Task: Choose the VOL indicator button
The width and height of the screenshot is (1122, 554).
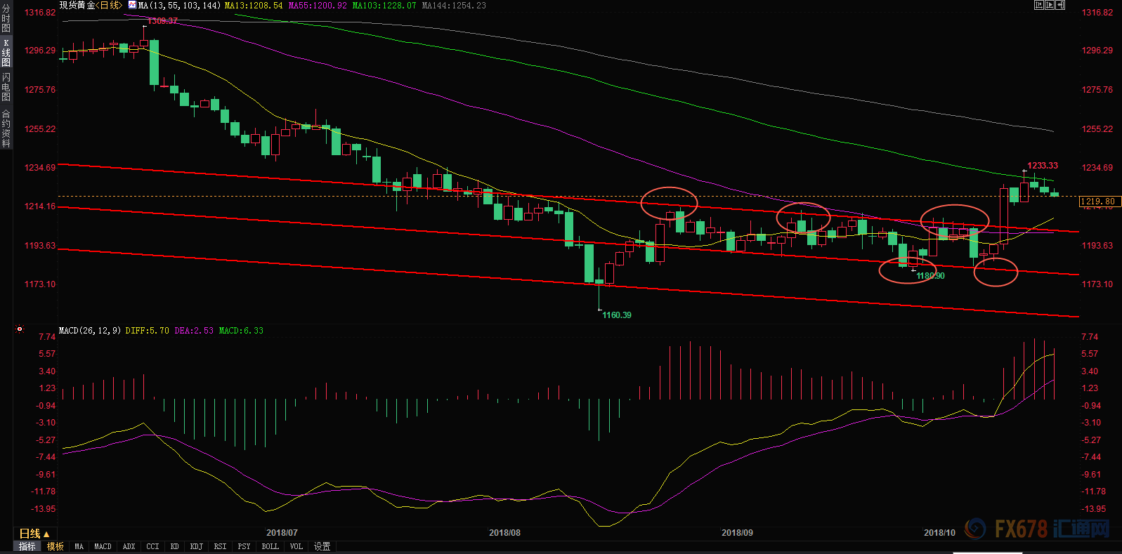Action: pos(296,546)
